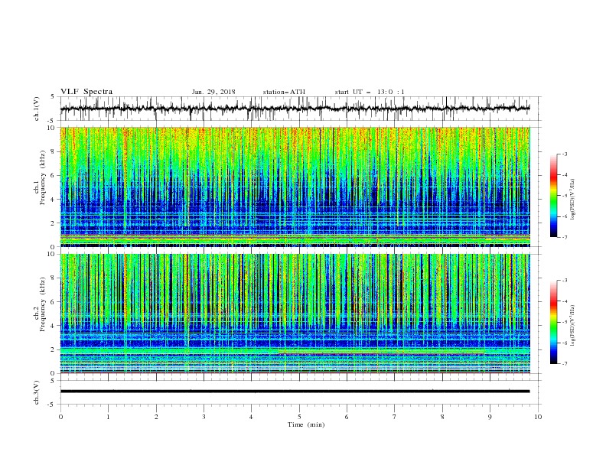Select the date text "Jan. 29, 2018"
Screen dimensions: 606x468
(x=213, y=92)
